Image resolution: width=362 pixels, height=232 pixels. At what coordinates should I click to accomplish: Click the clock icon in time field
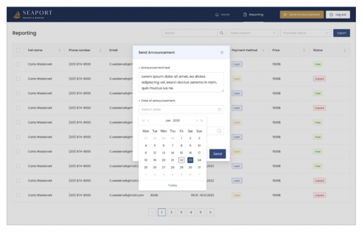click(x=219, y=131)
